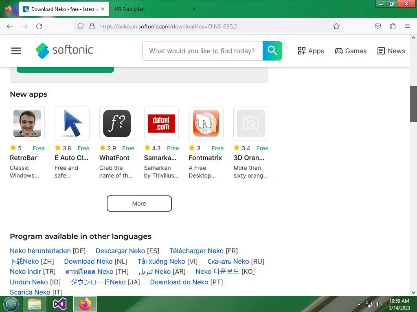
Task: Open the Japanese Neko [JA] link
Action: pyautogui.click(x=98, y=282)
